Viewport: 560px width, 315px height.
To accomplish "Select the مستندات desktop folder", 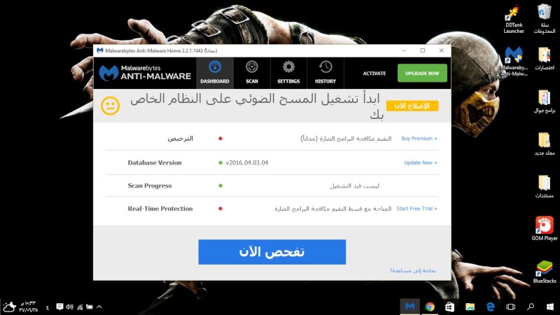I will pos(545,187).
